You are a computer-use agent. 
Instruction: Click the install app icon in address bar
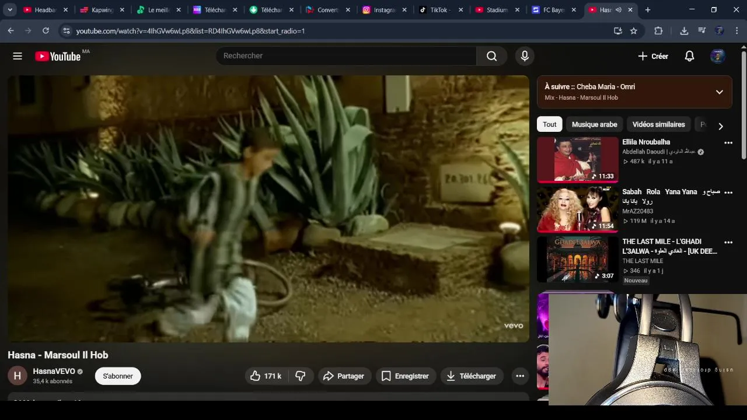[x=618, y=31]
